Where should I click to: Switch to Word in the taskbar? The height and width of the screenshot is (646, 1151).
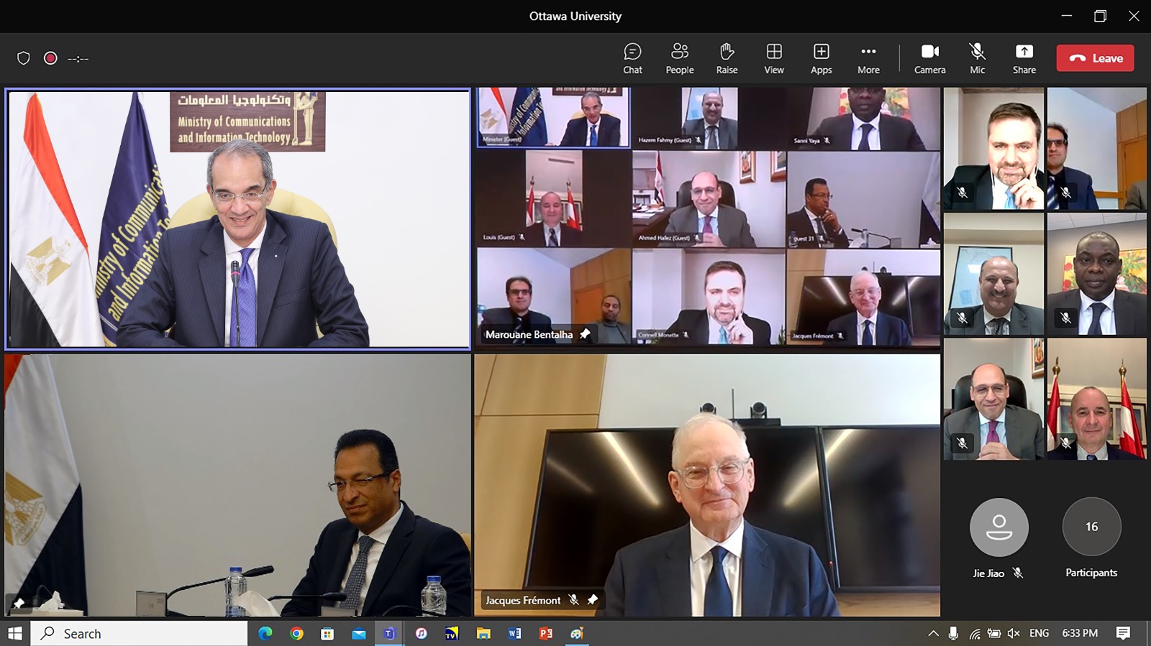[514, 633]
